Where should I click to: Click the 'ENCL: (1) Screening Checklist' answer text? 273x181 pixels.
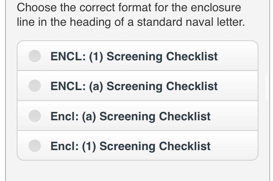pos(134,56)
